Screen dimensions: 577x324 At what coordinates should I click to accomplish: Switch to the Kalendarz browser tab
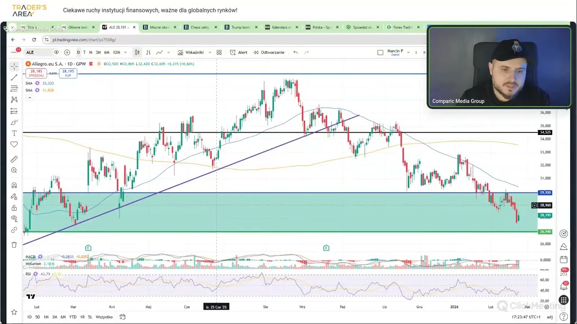(281, 27)
